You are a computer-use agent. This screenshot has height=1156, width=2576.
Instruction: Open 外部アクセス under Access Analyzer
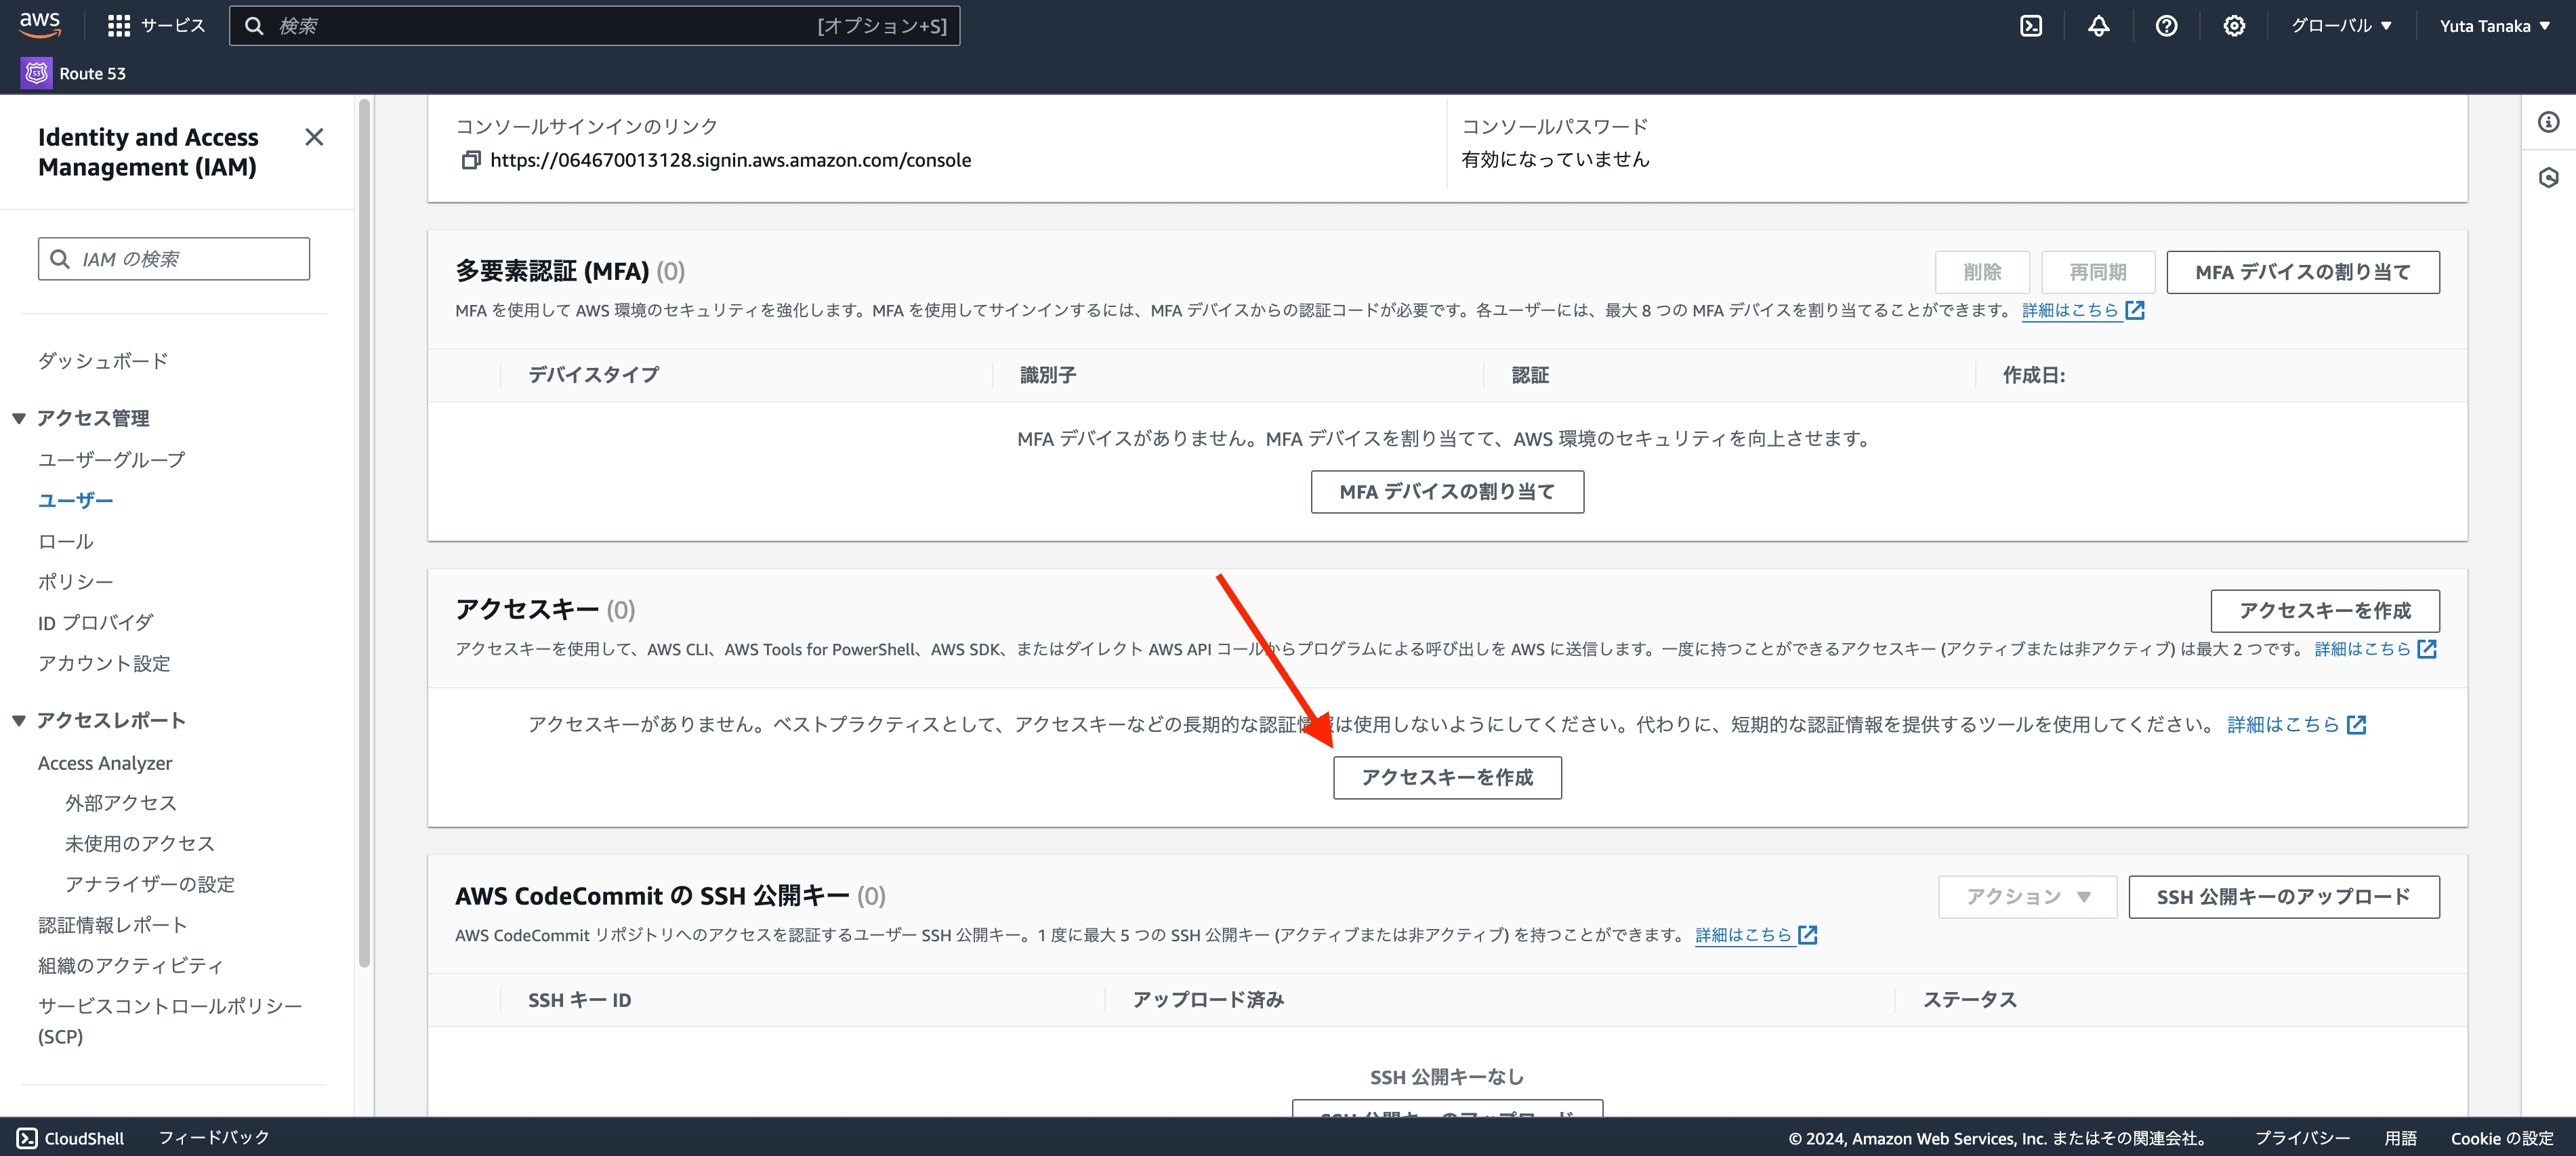(121, 803)
